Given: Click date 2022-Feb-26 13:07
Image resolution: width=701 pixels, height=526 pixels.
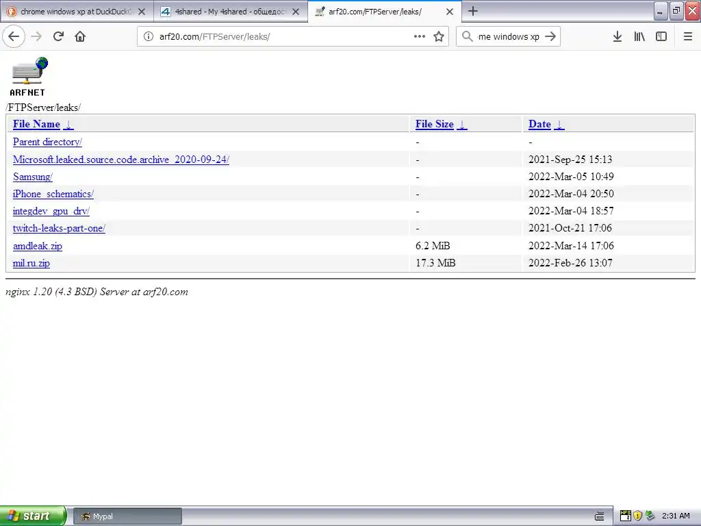Looking at the screenshot, I should (x=570, y=262).
